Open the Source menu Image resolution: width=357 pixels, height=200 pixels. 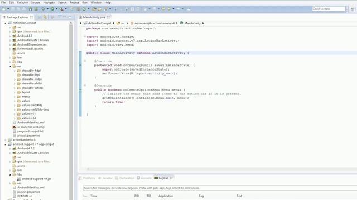tap(36, 2)
